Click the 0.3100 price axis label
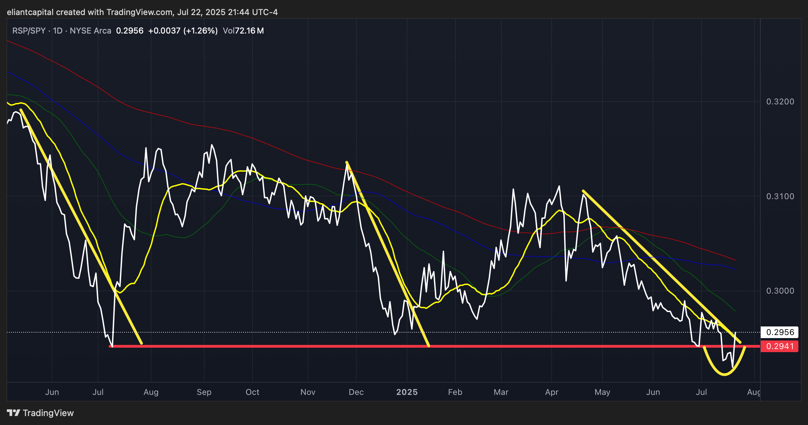 pos(780,196)
